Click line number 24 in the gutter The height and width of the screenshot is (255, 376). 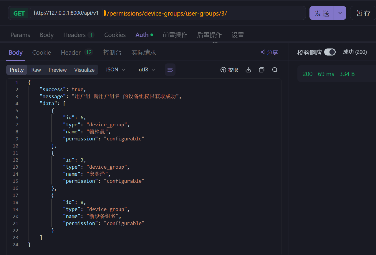coord(15,244)
